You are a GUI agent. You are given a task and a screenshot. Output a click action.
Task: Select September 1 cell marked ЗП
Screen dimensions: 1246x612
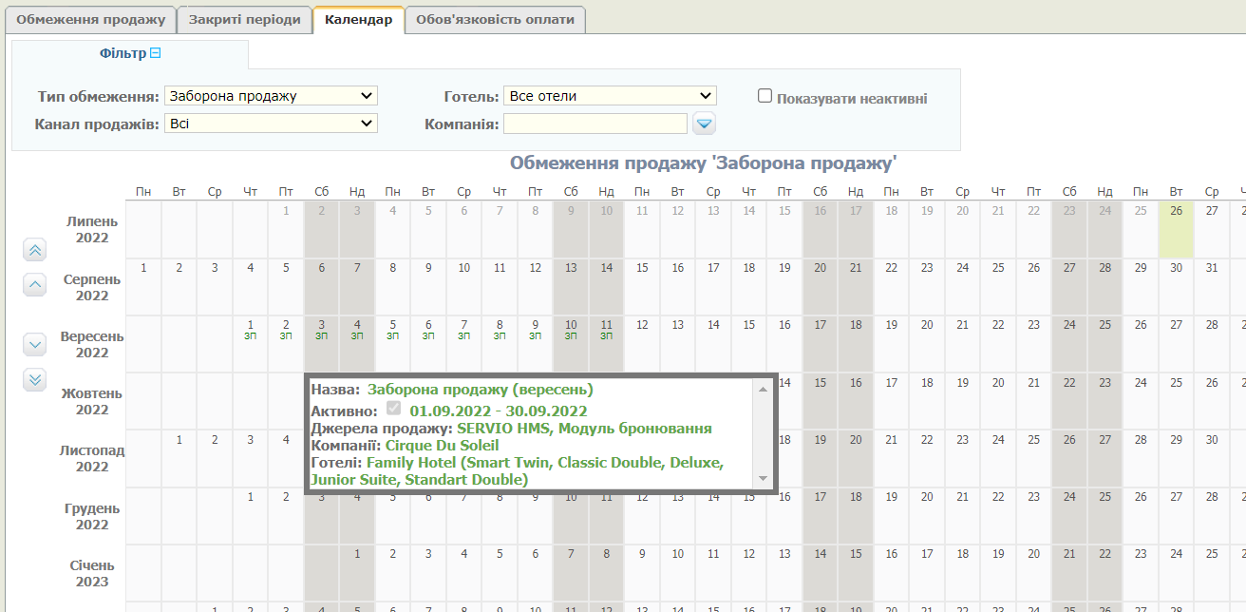(251, 329)
